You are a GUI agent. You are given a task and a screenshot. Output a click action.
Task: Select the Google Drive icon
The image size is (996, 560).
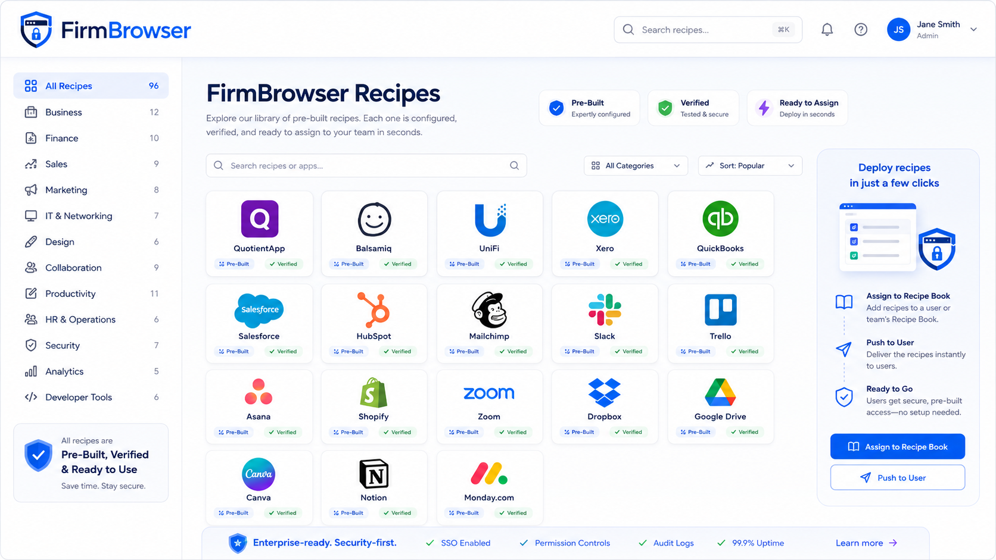click(x=720, y=392)
